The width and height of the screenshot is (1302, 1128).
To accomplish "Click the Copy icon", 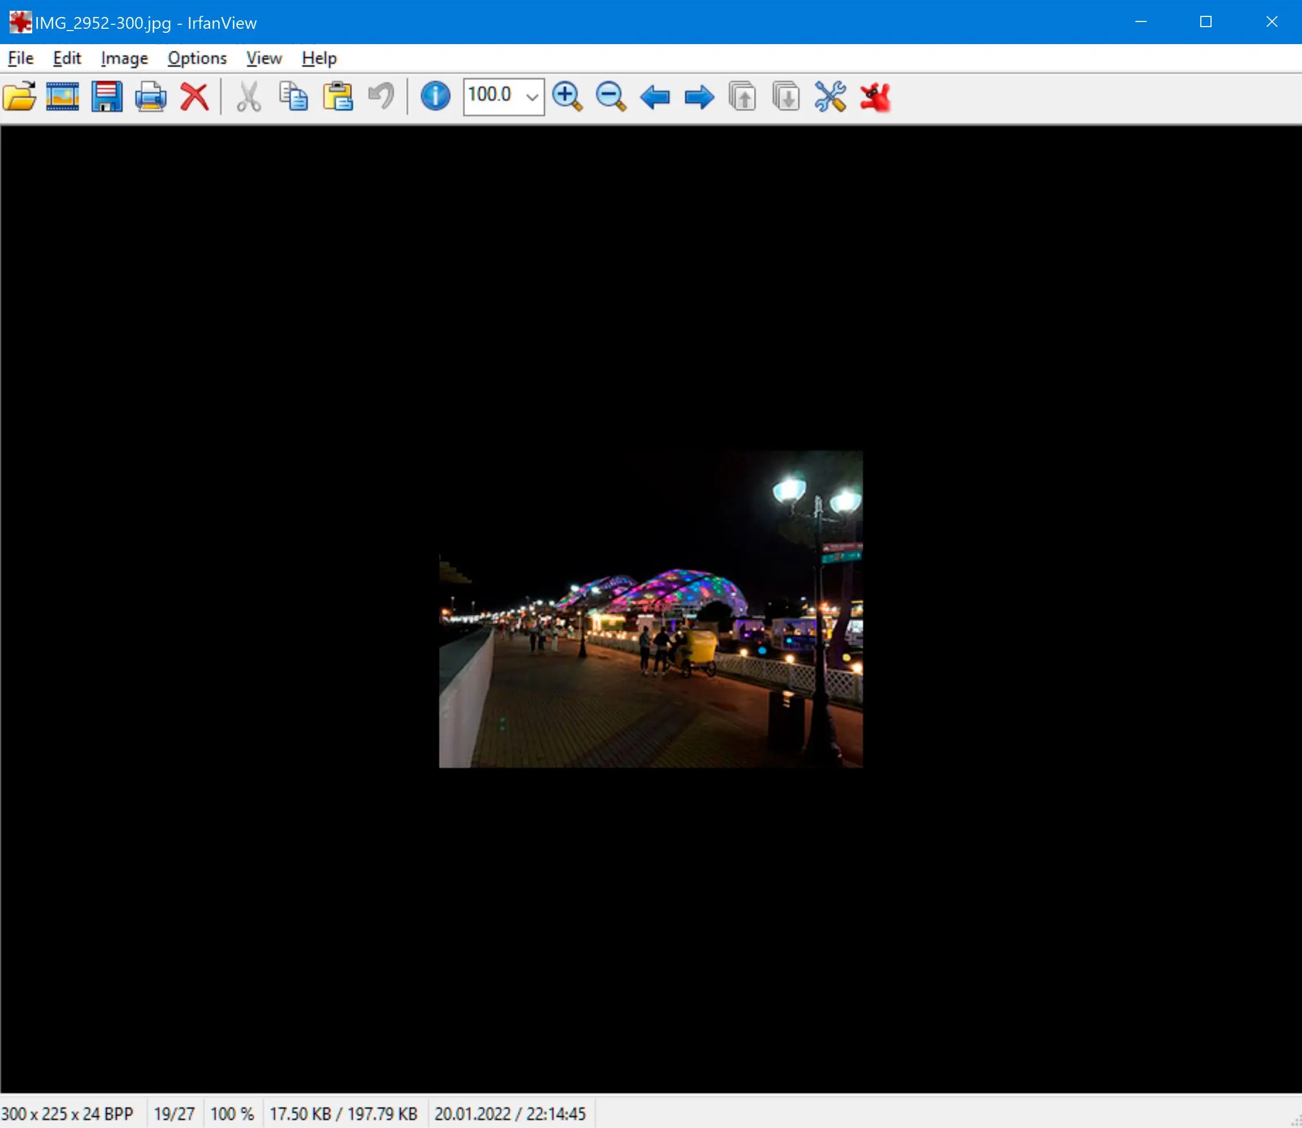I will (x=293, y=97).
